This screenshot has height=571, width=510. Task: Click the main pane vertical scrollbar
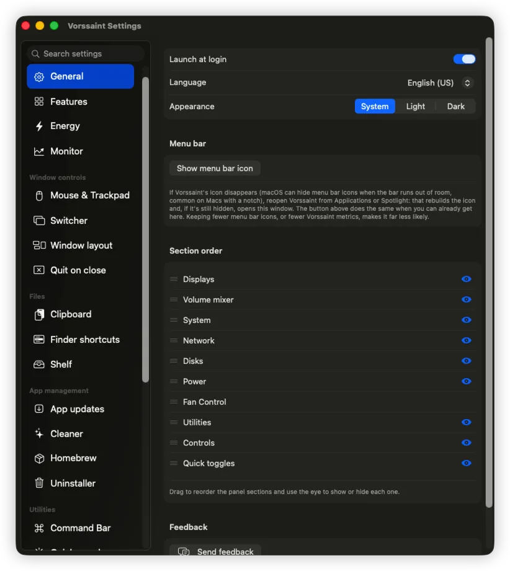489,272
